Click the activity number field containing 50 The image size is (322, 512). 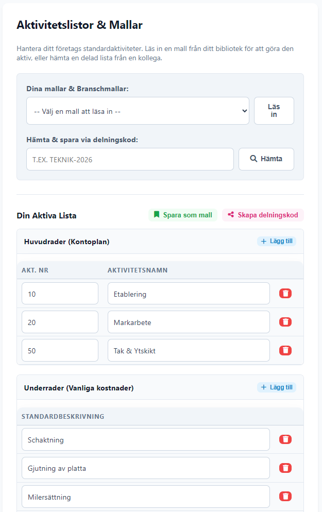click(60, 350)
